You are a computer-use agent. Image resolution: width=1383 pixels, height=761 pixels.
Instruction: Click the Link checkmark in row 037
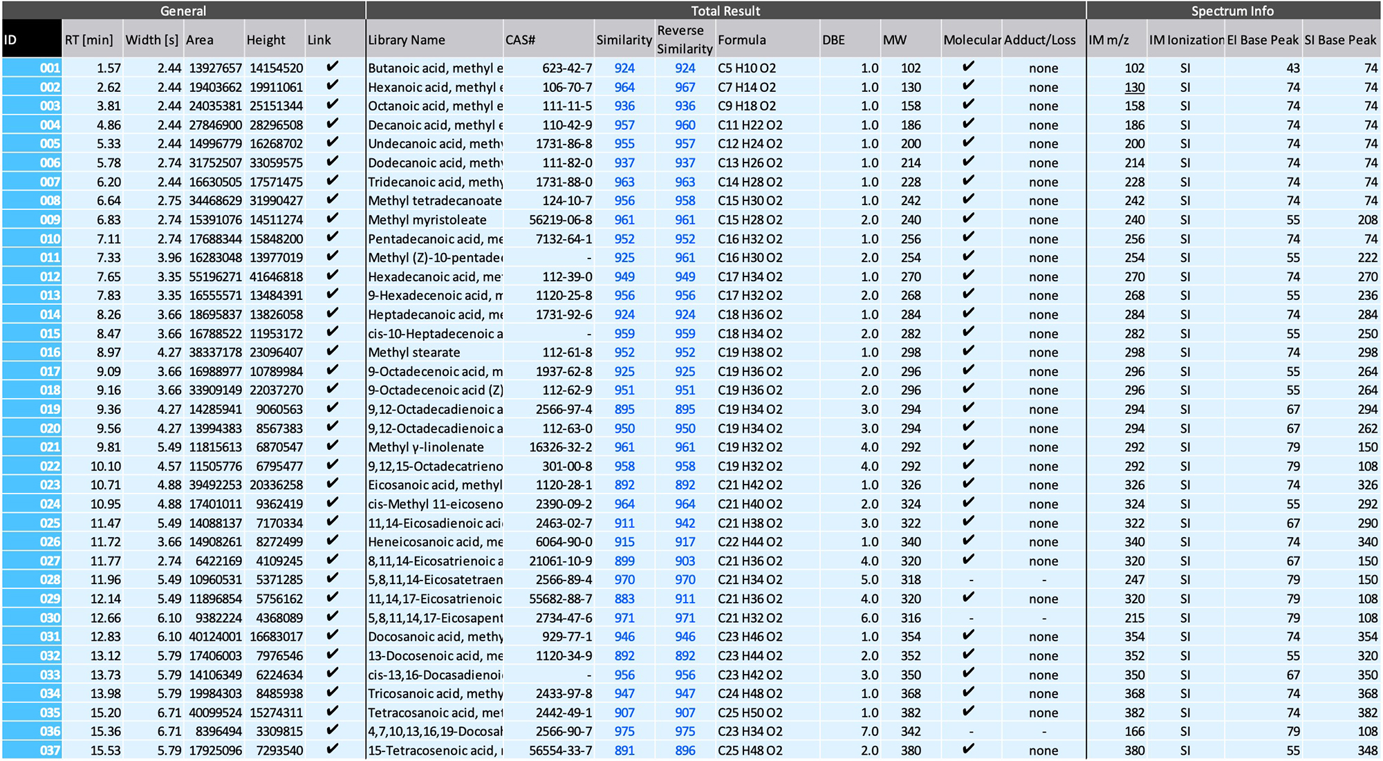pos(333,749)
